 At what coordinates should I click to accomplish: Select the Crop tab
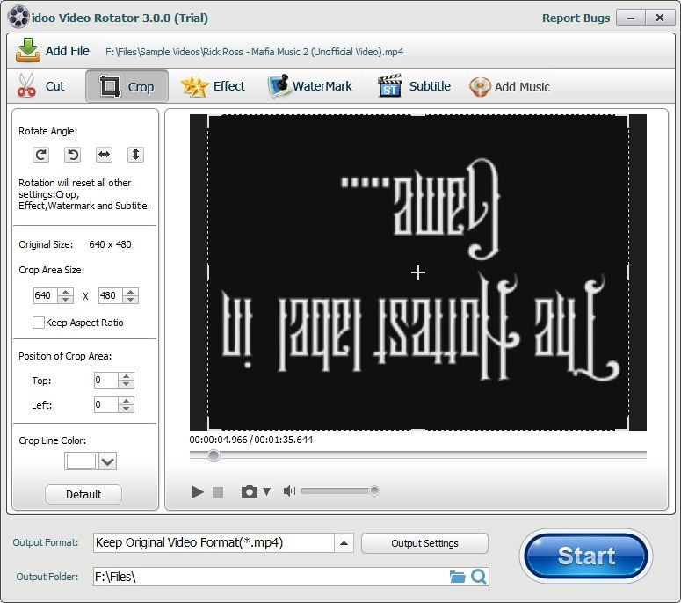tap(127, 86)
